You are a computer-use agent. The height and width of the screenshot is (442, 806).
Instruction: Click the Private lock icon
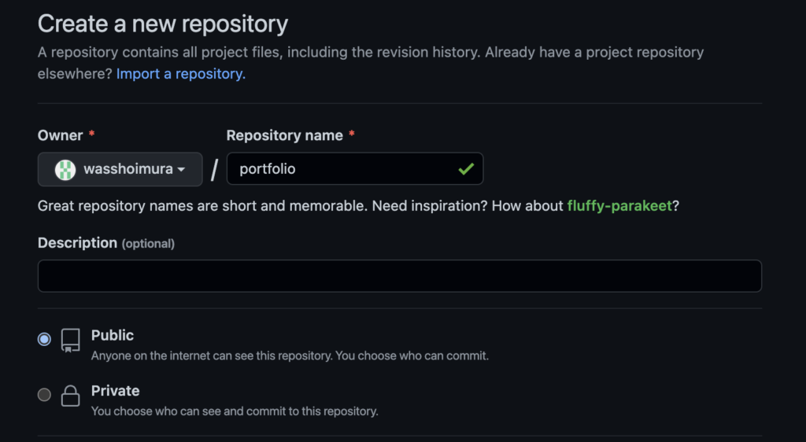(x=70, y=396)
